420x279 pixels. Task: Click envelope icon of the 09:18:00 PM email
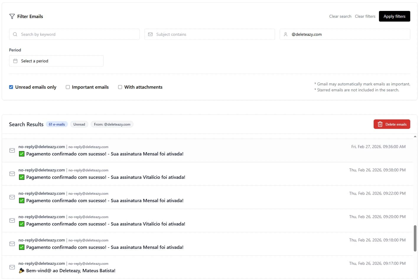point(12,244)
